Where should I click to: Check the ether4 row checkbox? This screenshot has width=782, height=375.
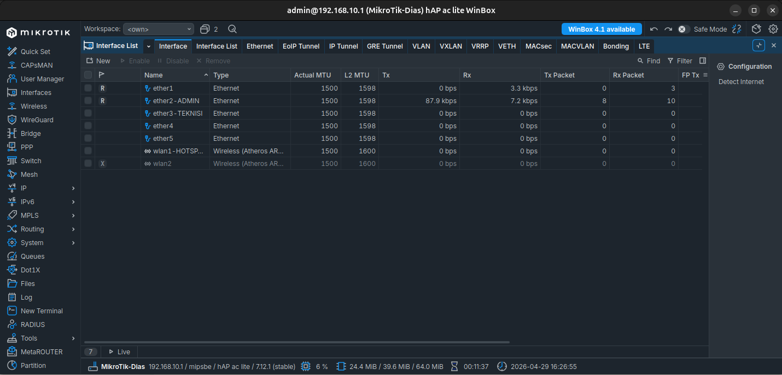(88, 126)
